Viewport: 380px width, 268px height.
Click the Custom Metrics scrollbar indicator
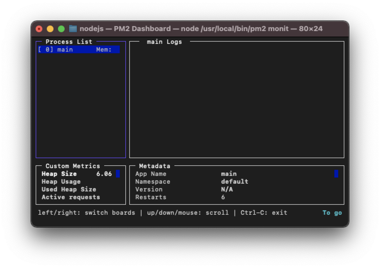click(118, 174)
